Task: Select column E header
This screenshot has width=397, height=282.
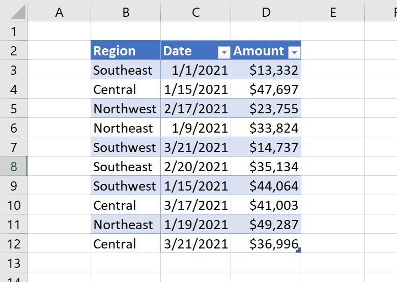Action: pos(333,12)
